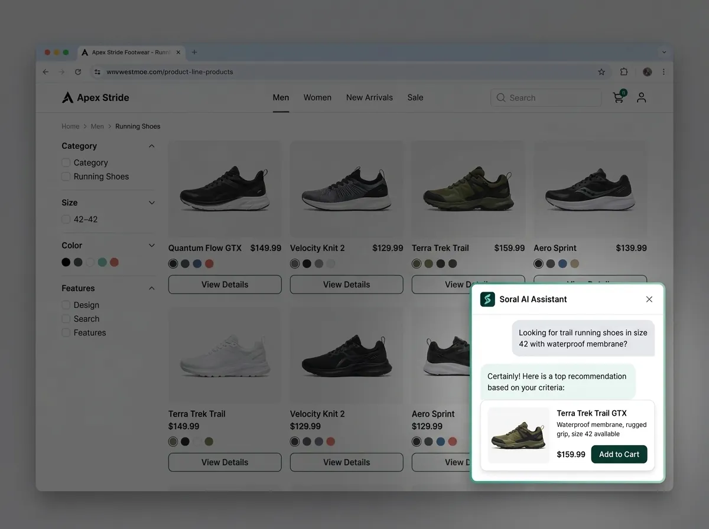The width and height of the screenshot is (709, 529).
Task: Click the browser forward arrow
Action: tap(61, 72)
